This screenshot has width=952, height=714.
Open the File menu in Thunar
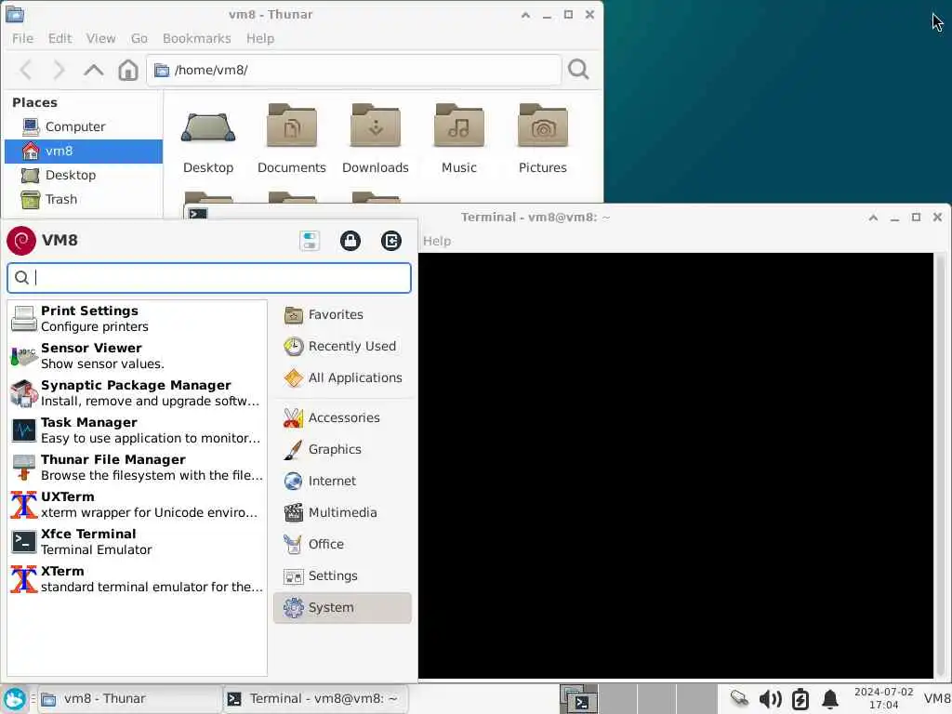(22, 38)
